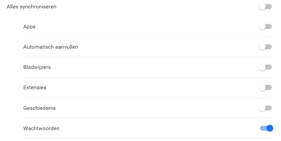Click the 'Alles synchroniseren' label text
Image resolution: width=281 pixels, height=141 pixels.
31,7
